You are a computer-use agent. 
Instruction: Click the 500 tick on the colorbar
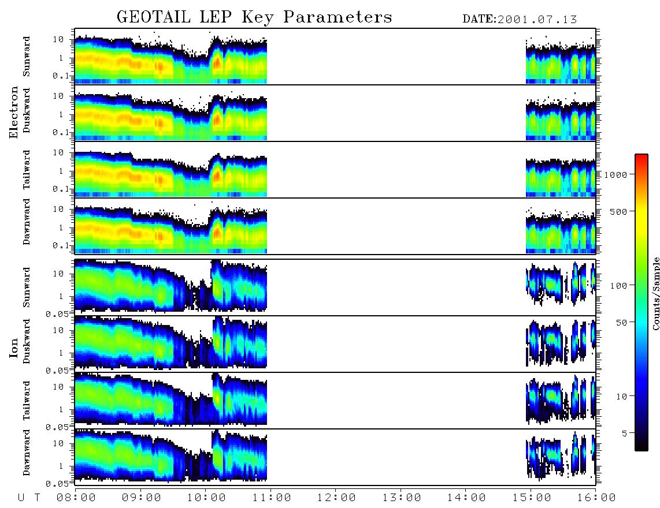tap(618, 212)
